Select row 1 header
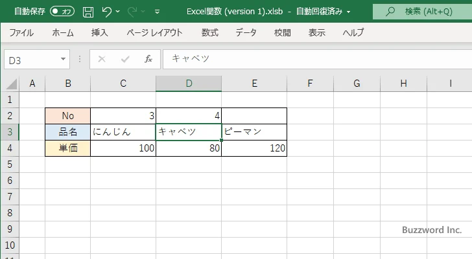 pos(10,100)
